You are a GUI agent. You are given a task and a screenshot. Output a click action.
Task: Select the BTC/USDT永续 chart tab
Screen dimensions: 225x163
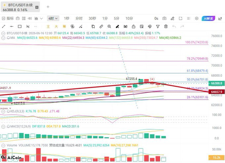20,7
